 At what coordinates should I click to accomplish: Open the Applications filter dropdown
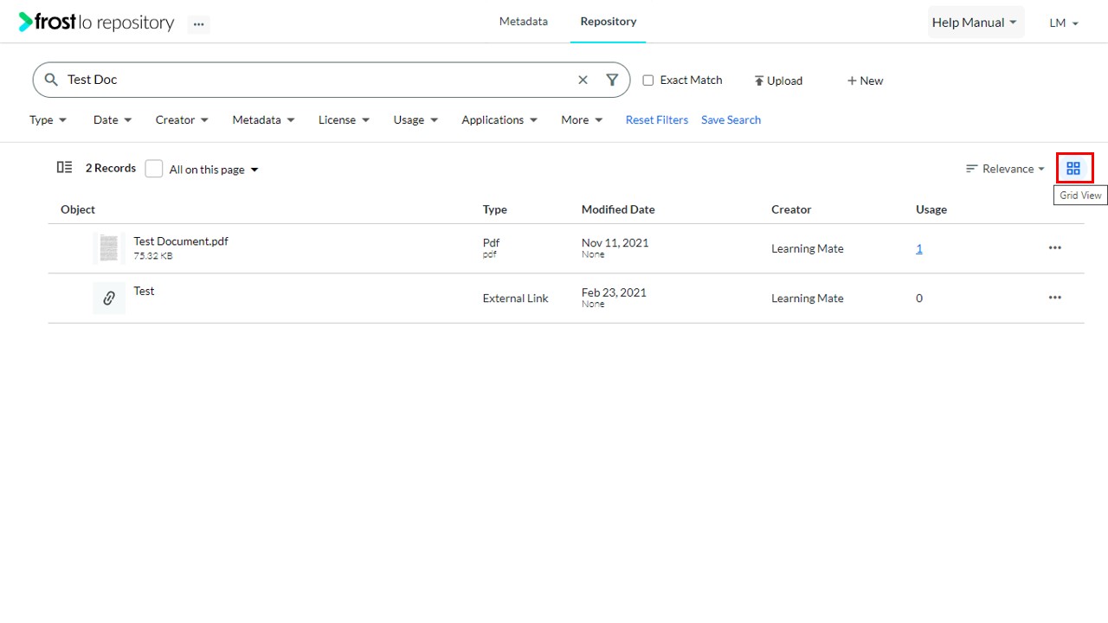pos(499,120)
